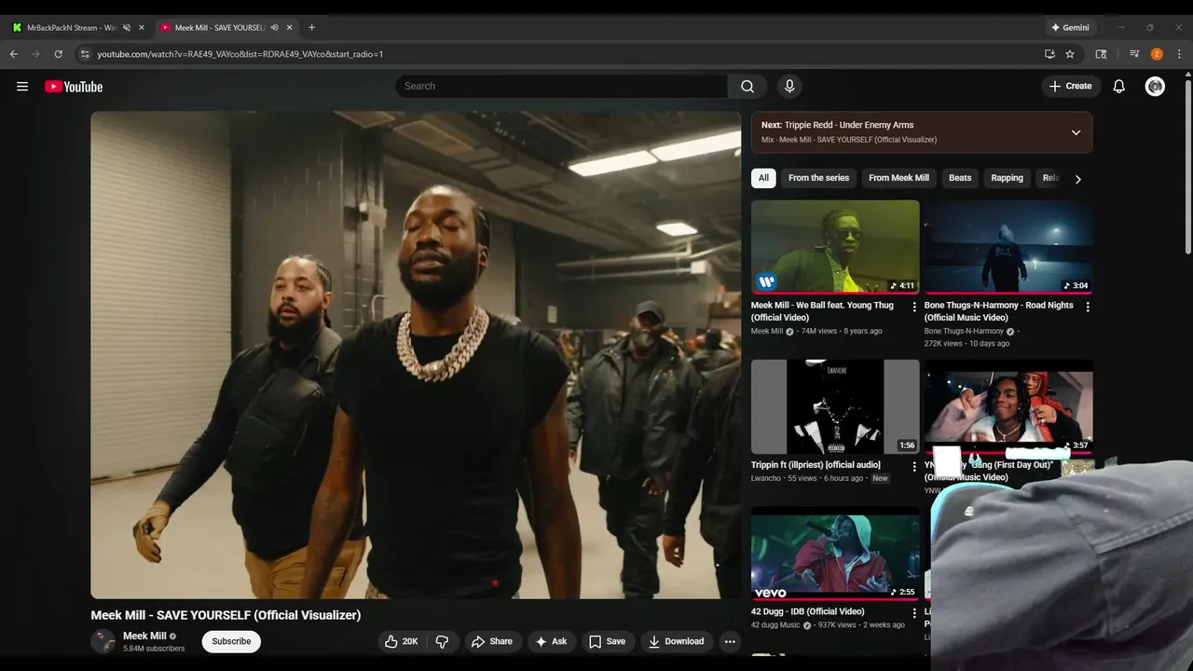The image size is (1193, 671).
Task: Open the 42 Dugg IDB vevo thumbnail
Action: click(x=835, y=554)
